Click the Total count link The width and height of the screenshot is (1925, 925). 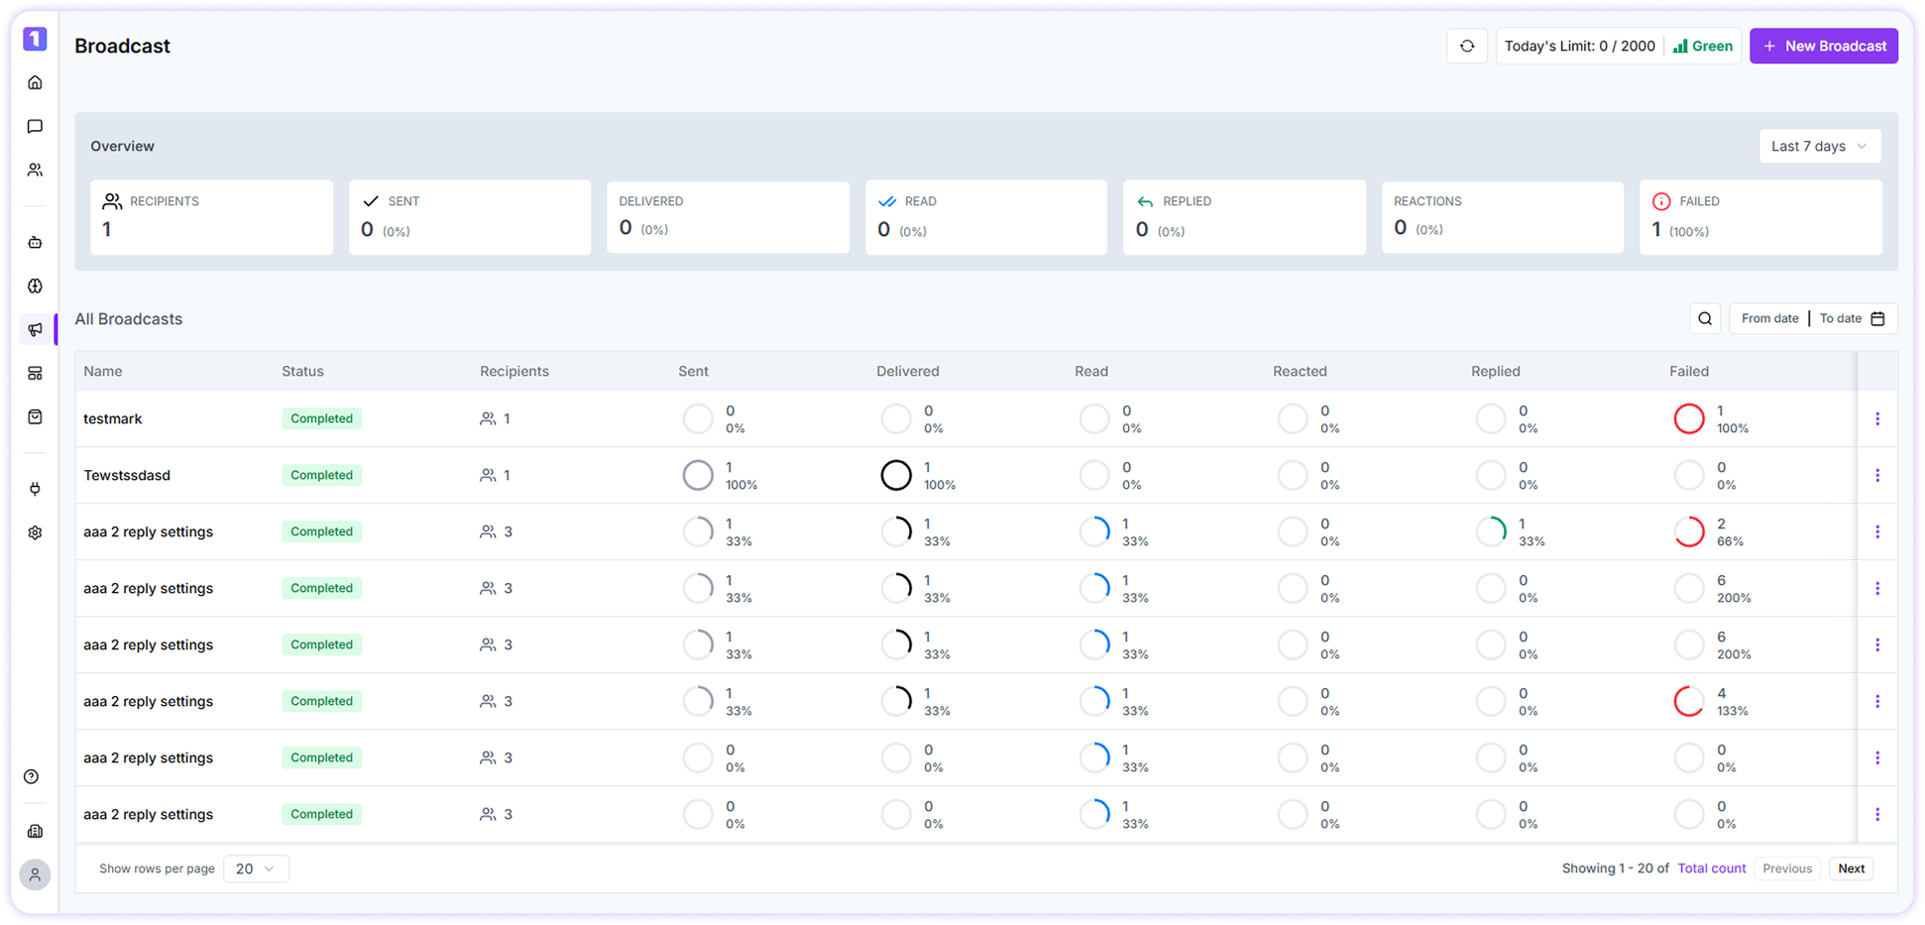tap(1711, 868)
